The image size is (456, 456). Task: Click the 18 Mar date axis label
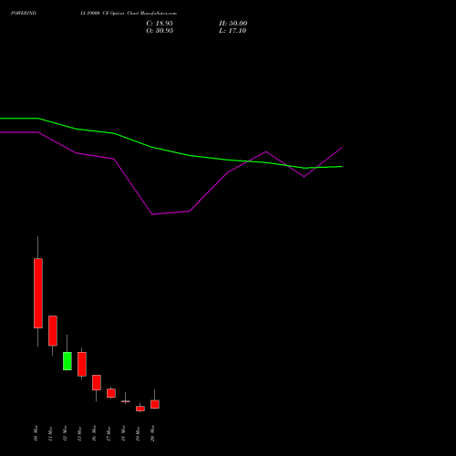pos(123,433)
